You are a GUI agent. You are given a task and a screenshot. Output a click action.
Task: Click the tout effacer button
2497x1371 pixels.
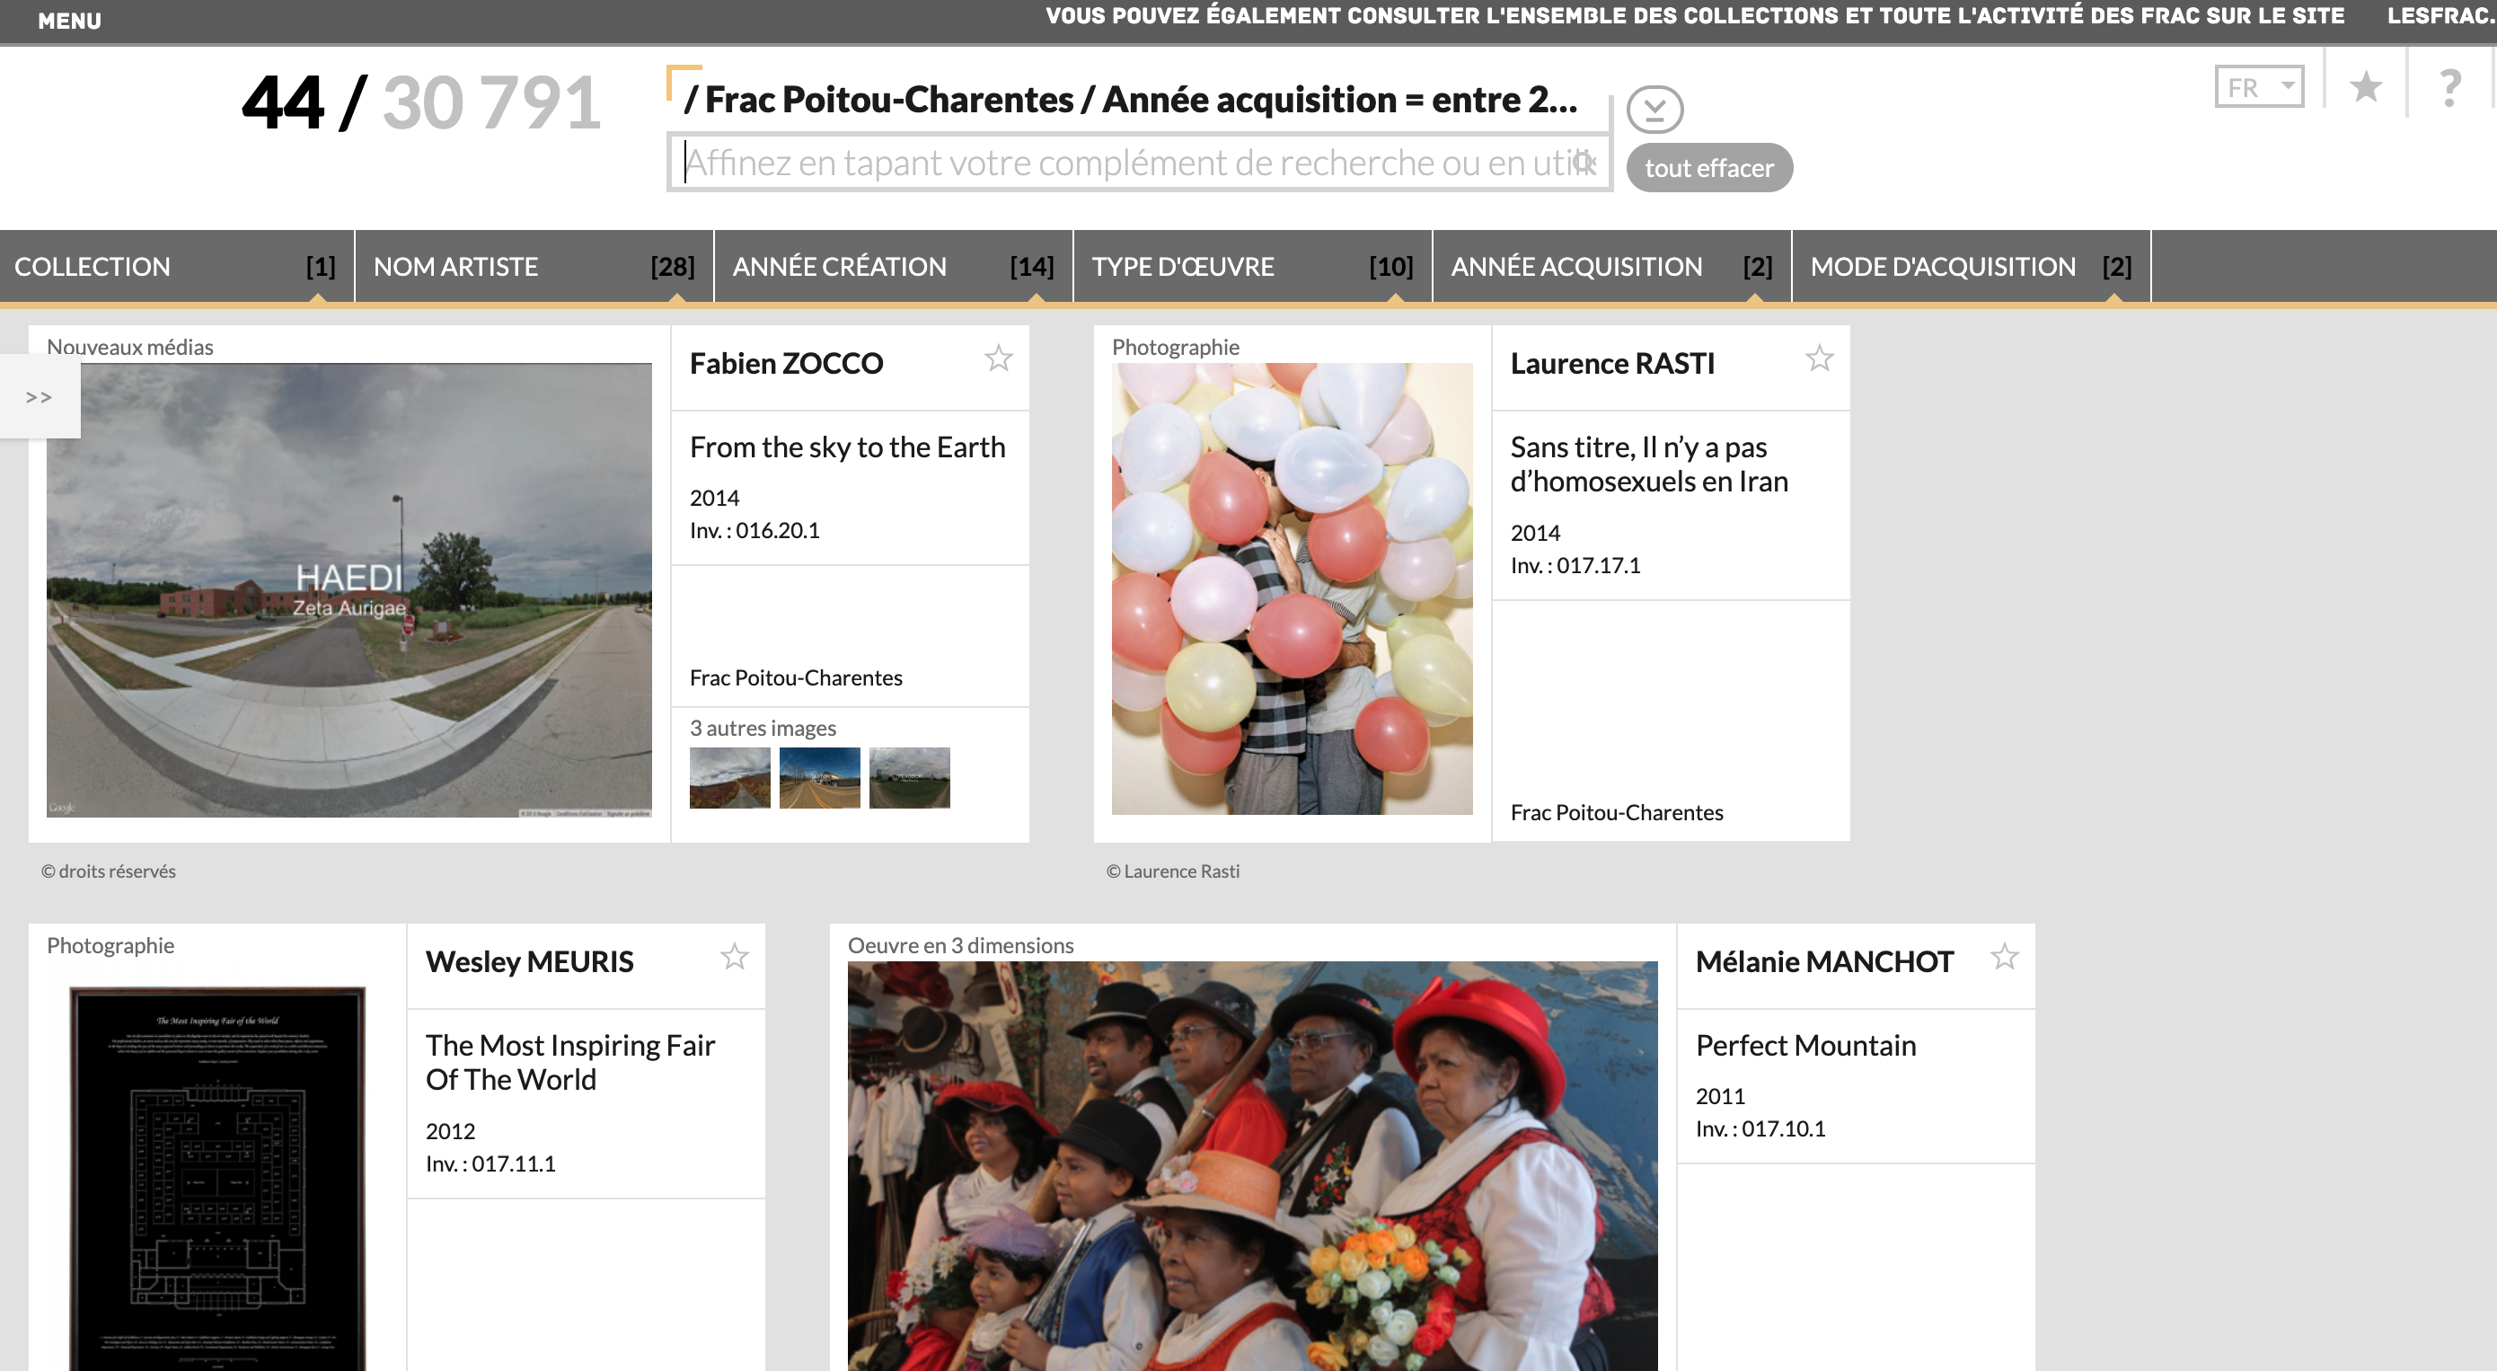click(1709, 168)
